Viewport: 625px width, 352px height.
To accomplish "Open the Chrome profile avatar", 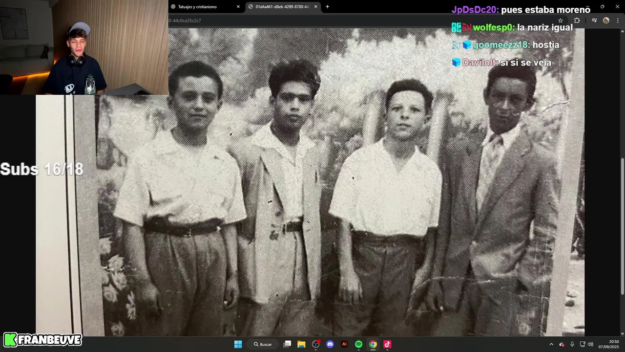I will pos(606,21).
